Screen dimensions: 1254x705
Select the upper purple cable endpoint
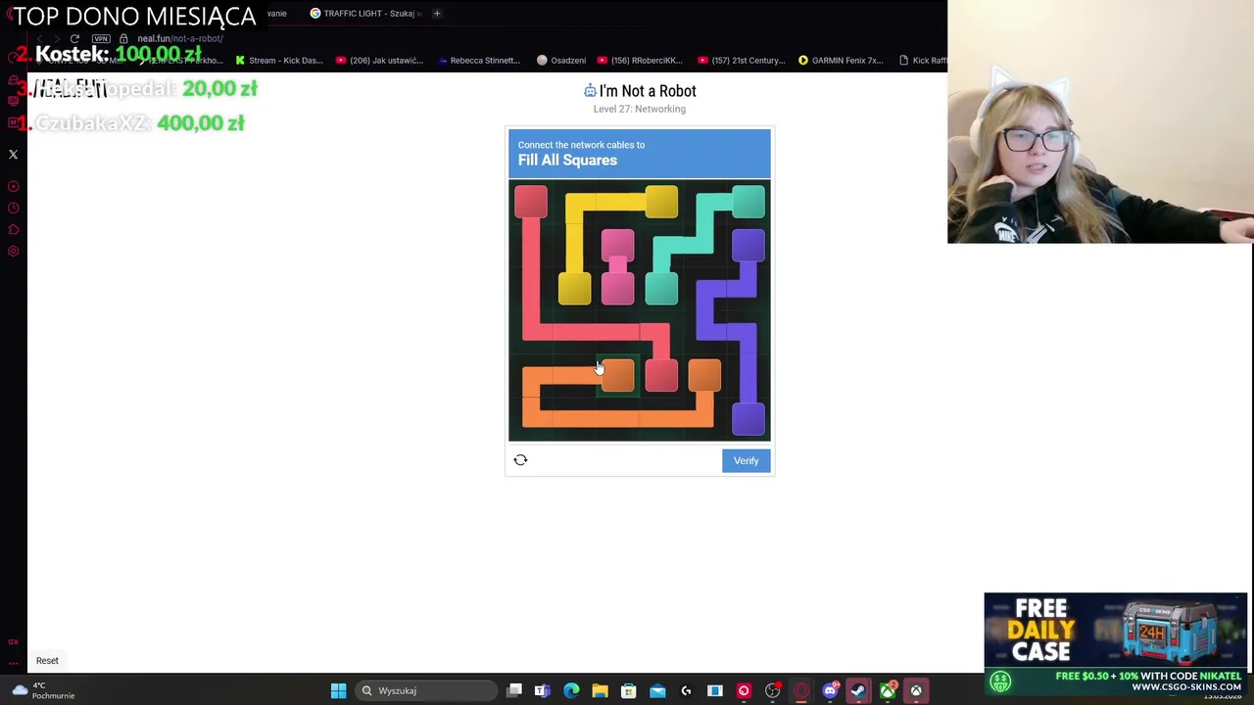click(748, 245)
